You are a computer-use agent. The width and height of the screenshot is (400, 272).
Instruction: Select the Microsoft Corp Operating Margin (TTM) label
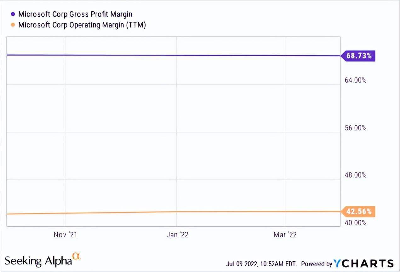coord(82,25)
